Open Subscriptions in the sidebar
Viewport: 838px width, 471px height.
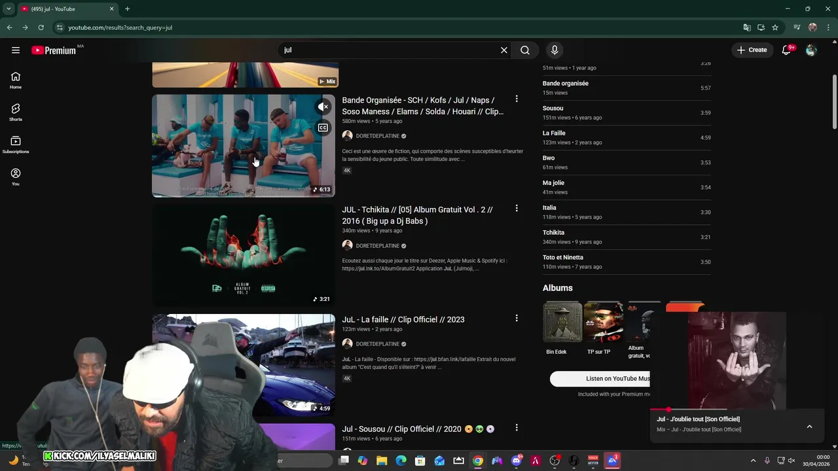16,145
